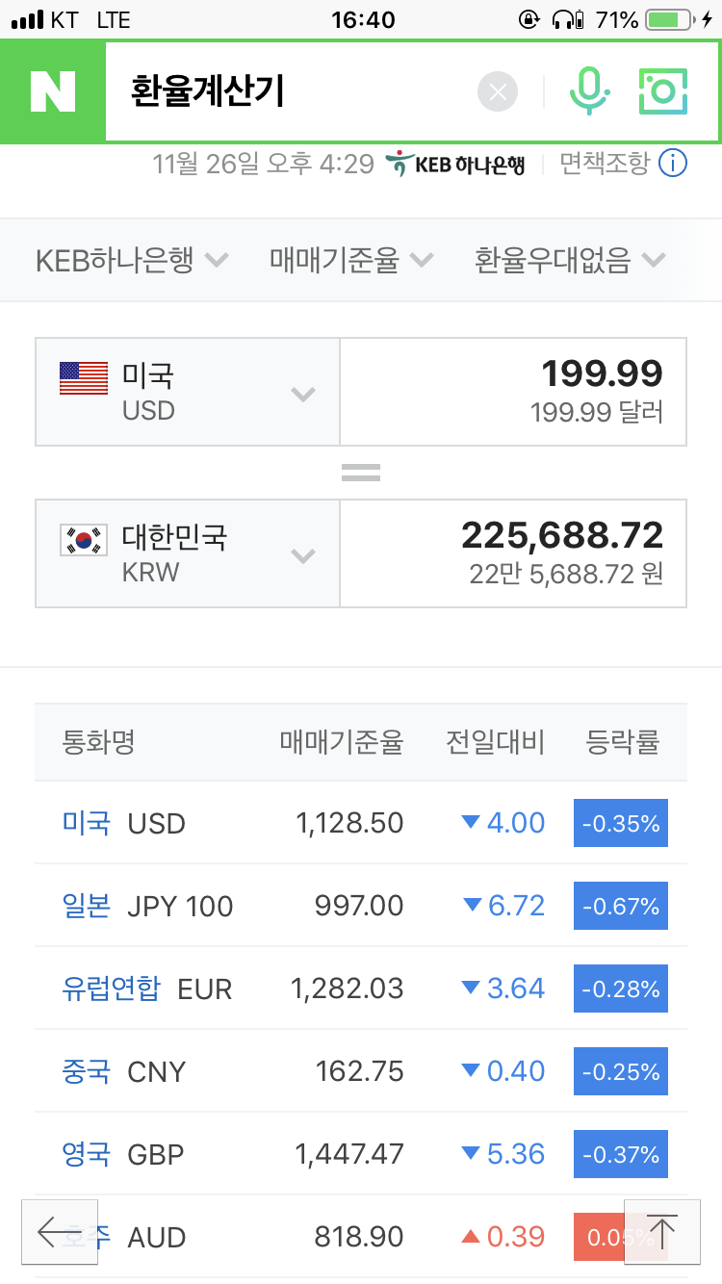722x1284 pixels.
Task: Tap the KEB Hana Bank logo
Action: pyautogui.click(x=455, y=164)
